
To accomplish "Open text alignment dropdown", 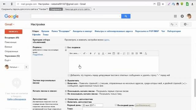I will [x=119, y=53].
